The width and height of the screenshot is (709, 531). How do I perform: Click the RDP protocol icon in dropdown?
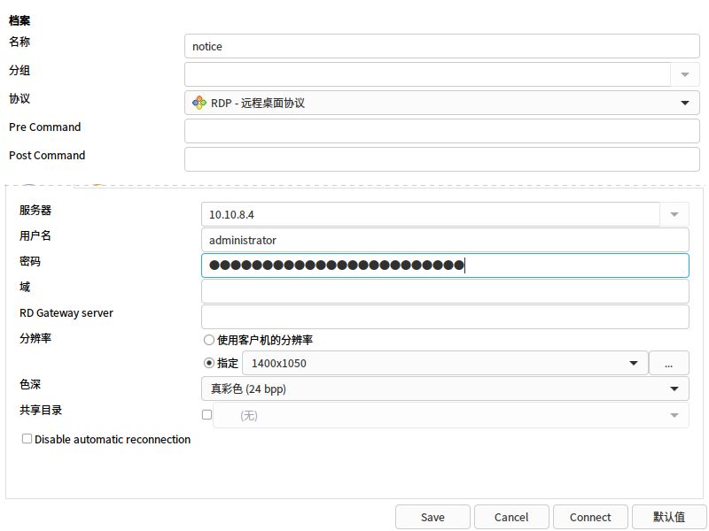(x=199, y=103)
